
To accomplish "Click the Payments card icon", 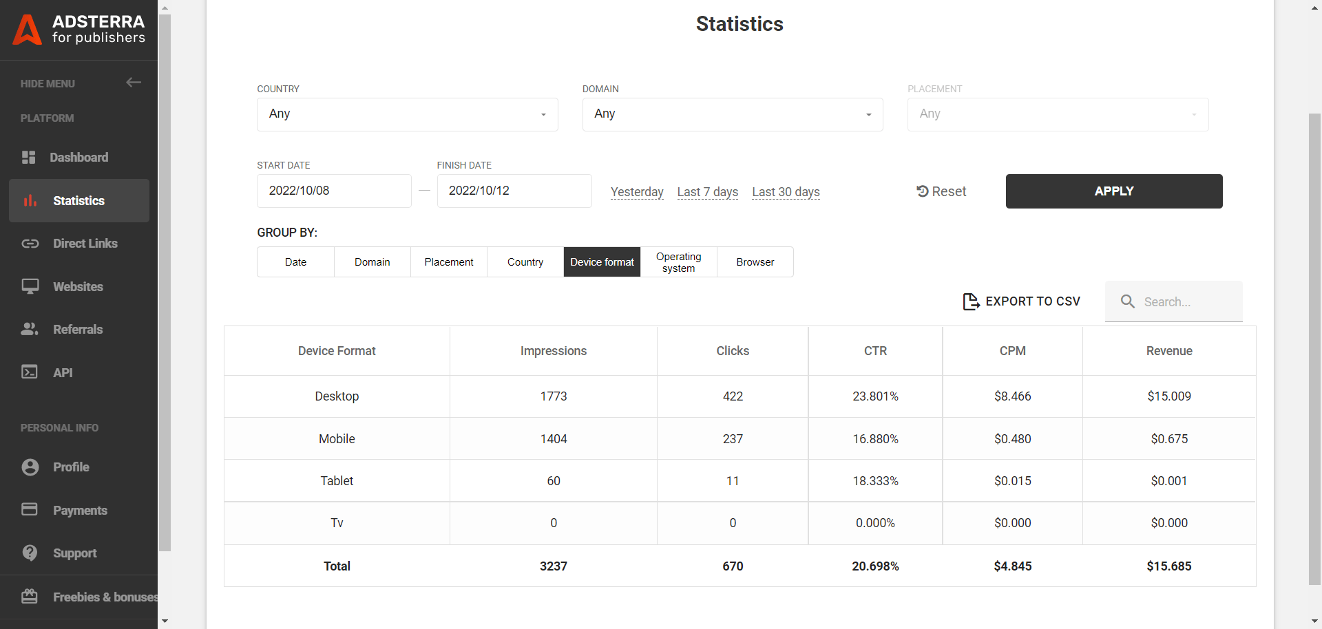I will 30,509.
